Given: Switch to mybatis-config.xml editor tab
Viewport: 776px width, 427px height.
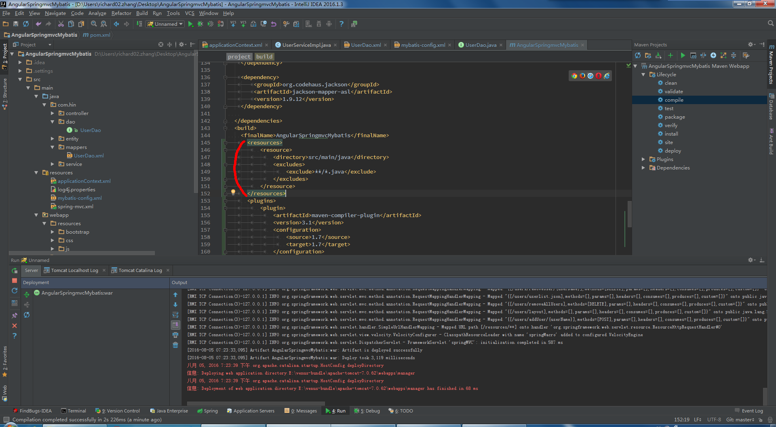Looking at the screenshot, I should [423, 45].
